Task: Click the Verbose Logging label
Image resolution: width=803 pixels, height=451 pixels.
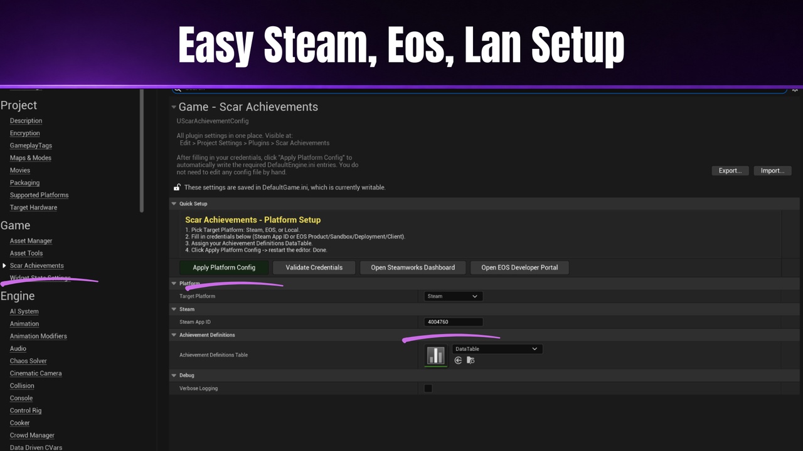Action: tap(198, 388)
